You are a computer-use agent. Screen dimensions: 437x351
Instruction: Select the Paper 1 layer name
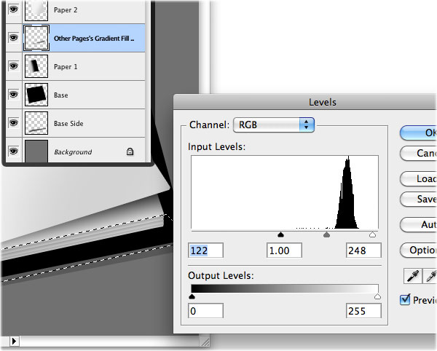pos(66,67)
